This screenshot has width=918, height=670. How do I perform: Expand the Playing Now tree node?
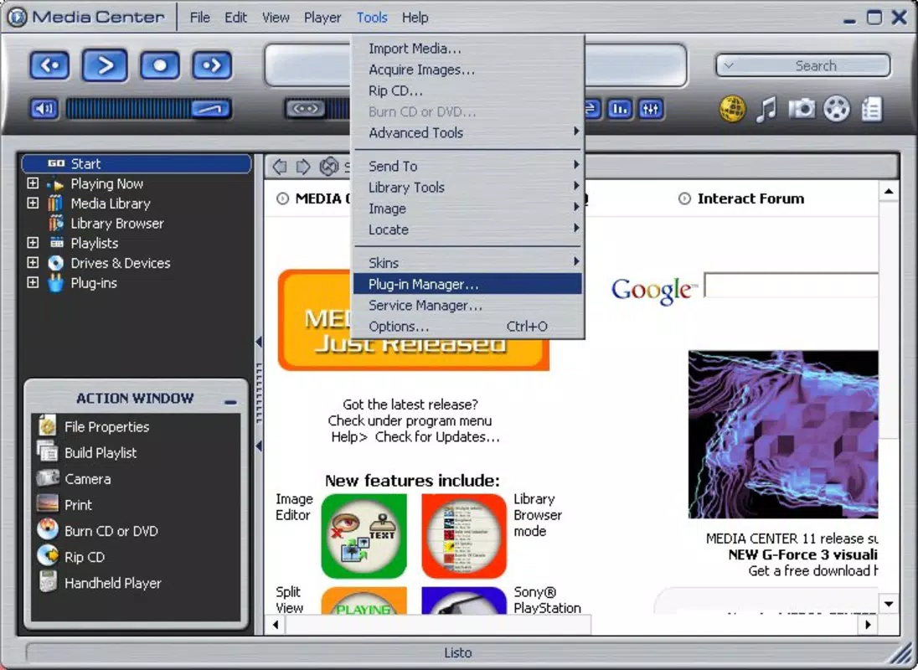[33, 183]
